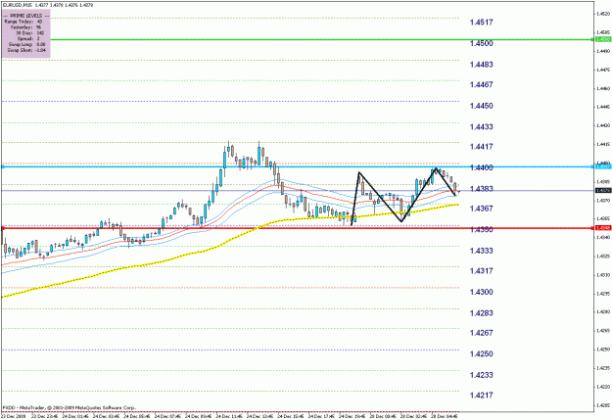
Task: Click the 1.4233 price level label
Action: pos(481,375)
